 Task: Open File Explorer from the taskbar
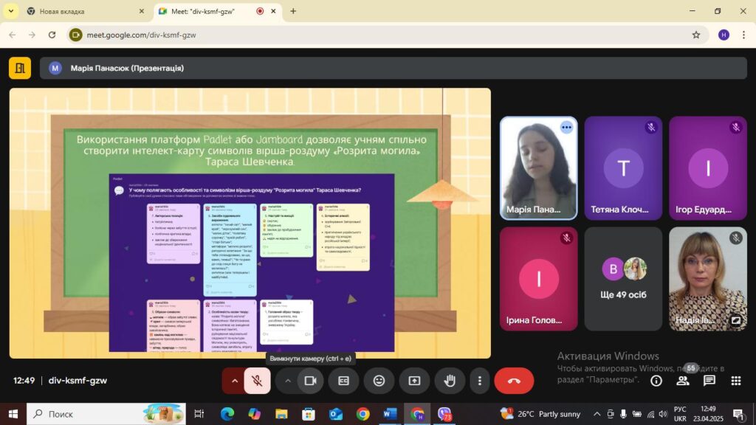coord(281,414)
